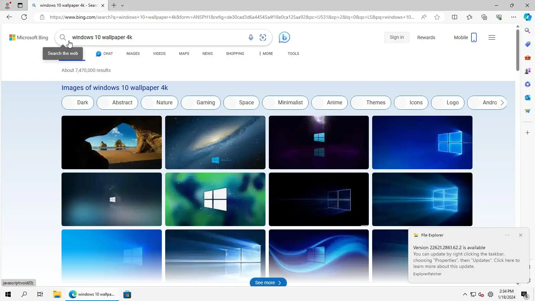Viewport: 535px width, 301px height.
Task: Click the Sign in button
Action: point(397,37)
